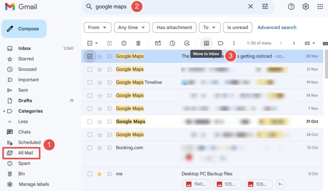The height and width of the screenshot is (191, 328).
Task: Select the 31 Oct Google Maps email checkbox
Action: [90, 121]
